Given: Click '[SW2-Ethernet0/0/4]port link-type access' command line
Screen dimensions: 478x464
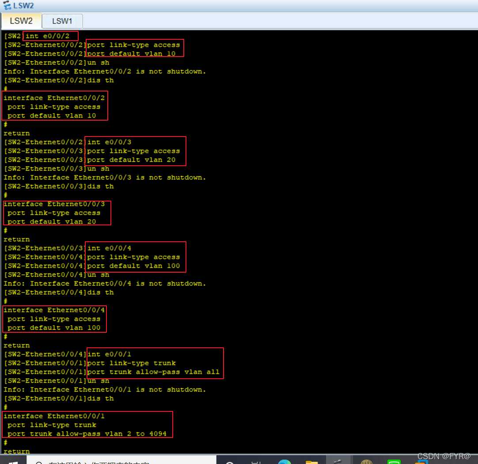Looking at the screenshot, I should (92, 257).
